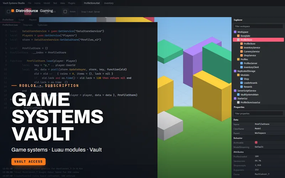
Task: Click the blue Shop module icon
Action: tap(242, 79)
